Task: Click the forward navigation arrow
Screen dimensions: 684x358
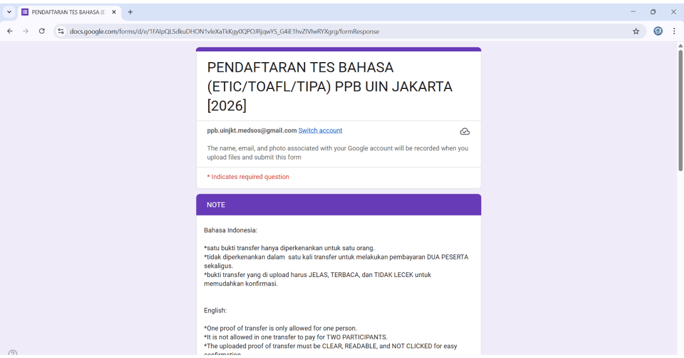Action: tap(25, 31)
